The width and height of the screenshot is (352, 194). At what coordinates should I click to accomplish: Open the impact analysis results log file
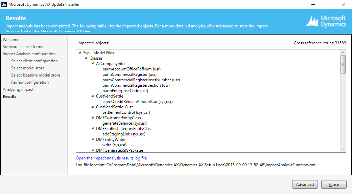point(111,158)
